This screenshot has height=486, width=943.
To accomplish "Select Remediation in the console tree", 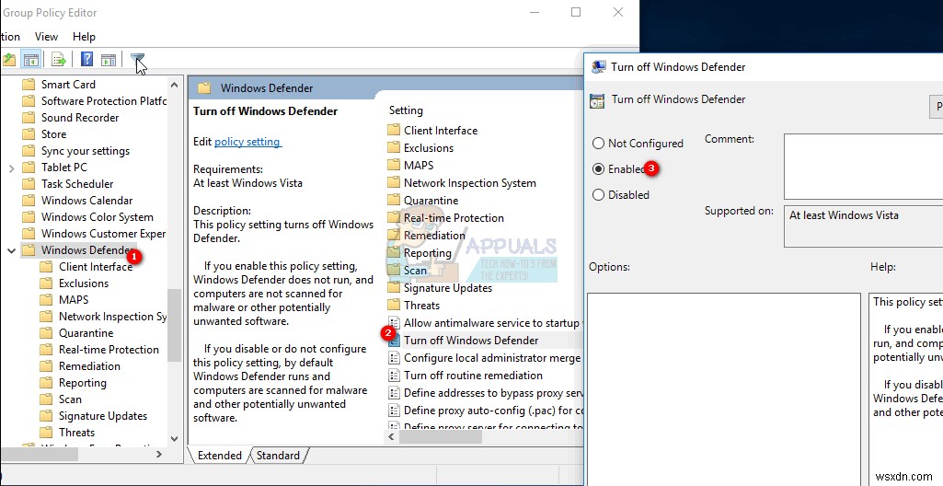I will coord(89,365).
